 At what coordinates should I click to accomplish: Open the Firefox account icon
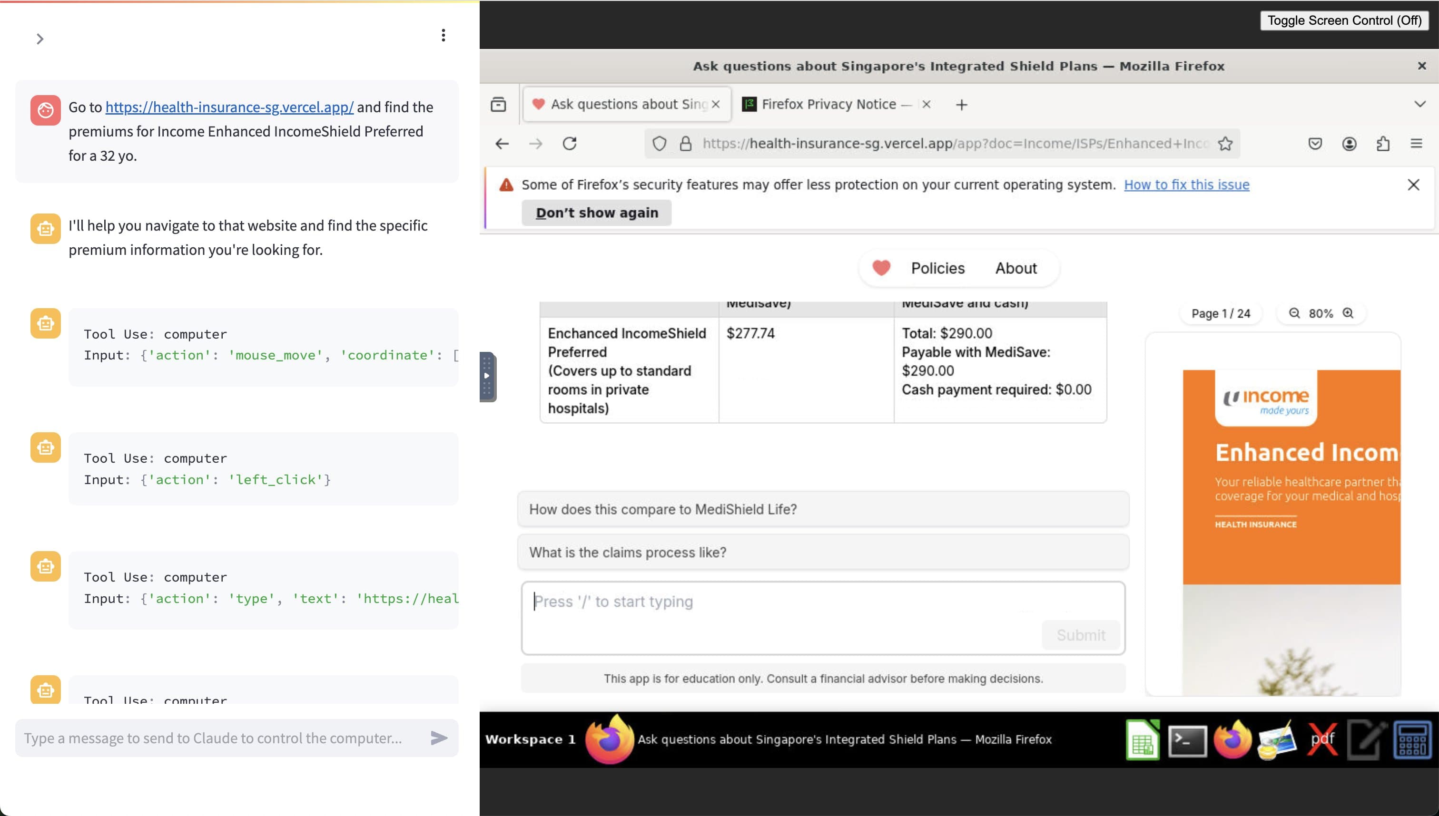pos(1349,144)
